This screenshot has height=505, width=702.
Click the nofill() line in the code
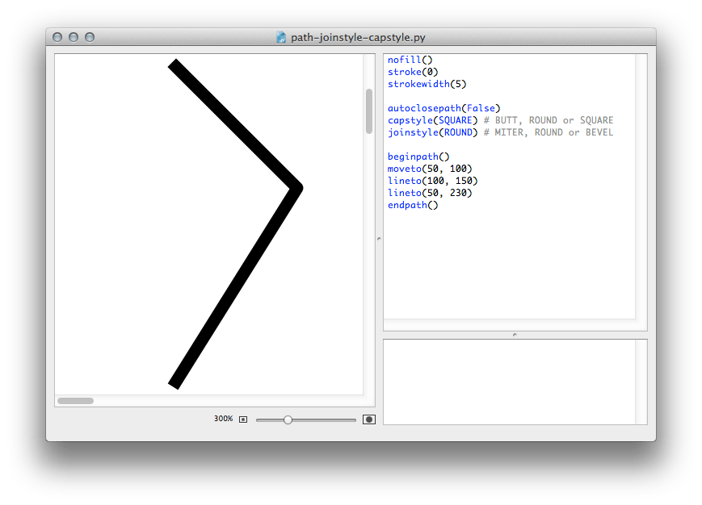tap(410, 60)
